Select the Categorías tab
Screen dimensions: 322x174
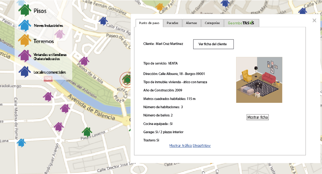[212, 23]
